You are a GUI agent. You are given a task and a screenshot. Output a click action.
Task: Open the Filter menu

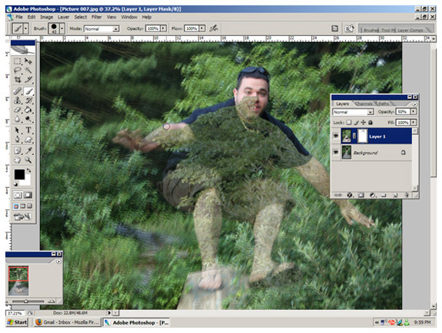[96, 17]
